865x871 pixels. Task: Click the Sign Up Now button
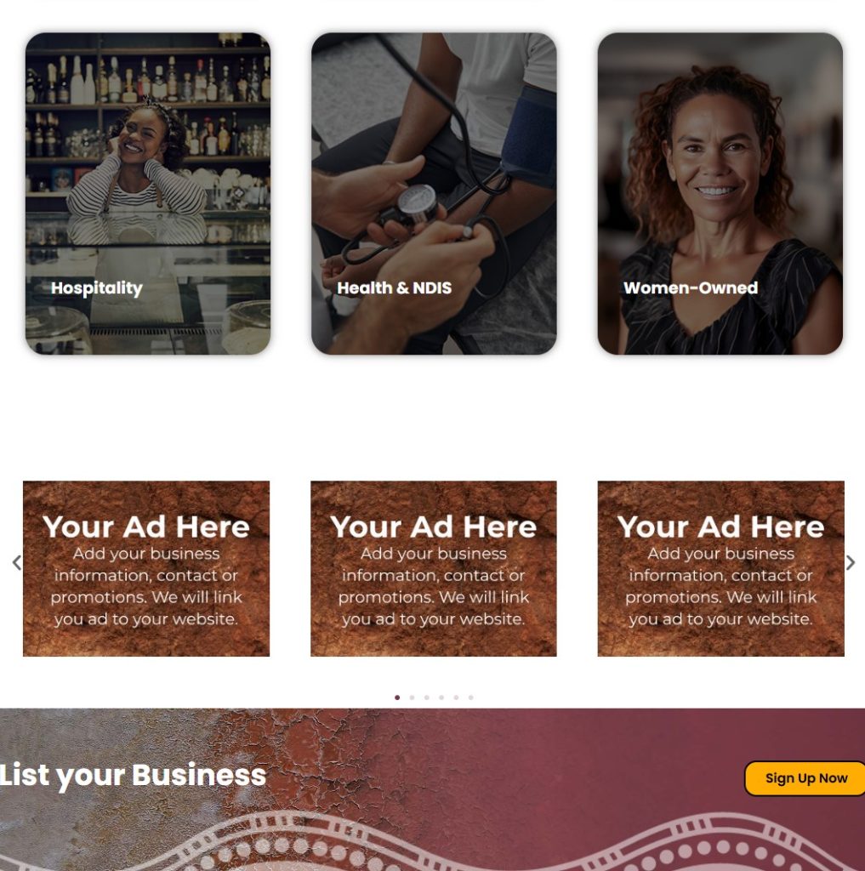805,778
